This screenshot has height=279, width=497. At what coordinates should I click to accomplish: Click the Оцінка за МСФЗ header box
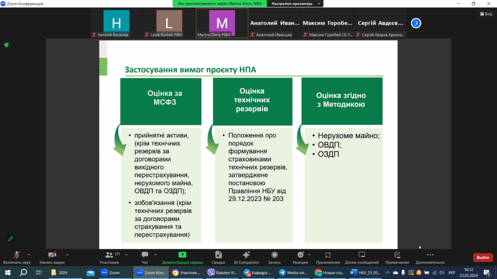coord(161,101)
